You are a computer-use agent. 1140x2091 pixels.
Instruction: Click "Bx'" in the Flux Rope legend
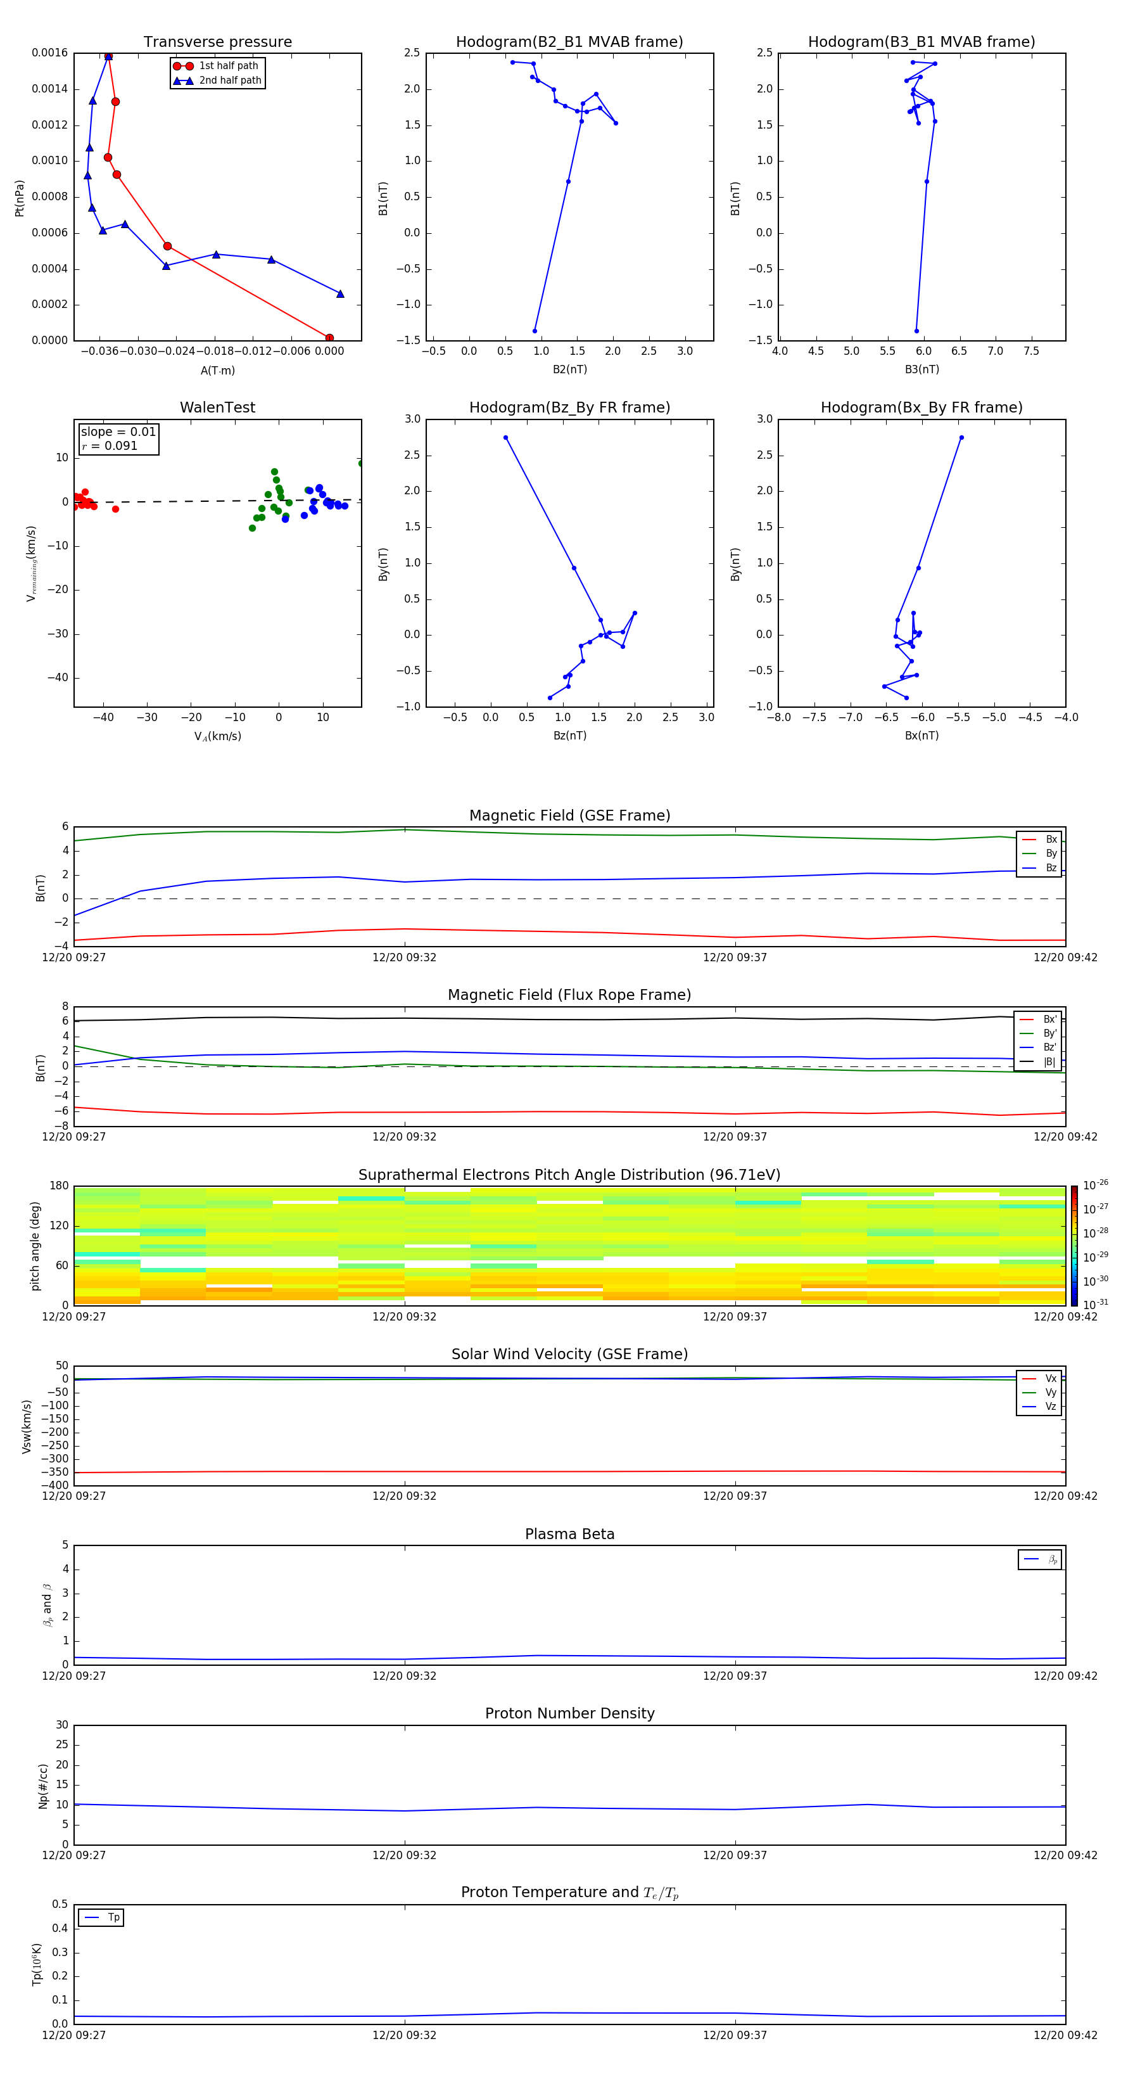pos(1050,1020)
